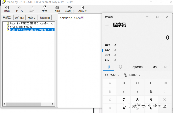Click the Hide (隐藏) toolbar icon
Image resolution: width=173 pixels, height=113 pixels.
7,7
